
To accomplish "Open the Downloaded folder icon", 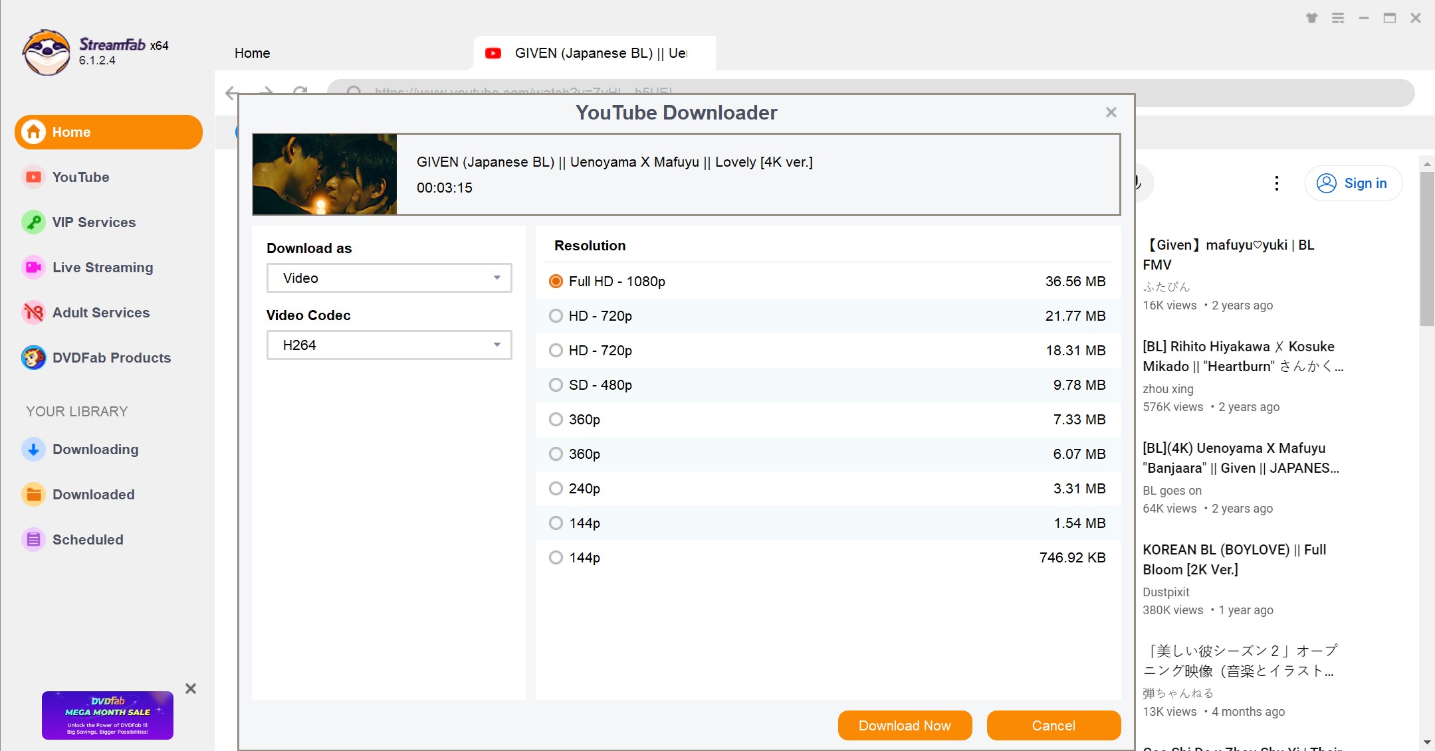I will click(33, 495).
